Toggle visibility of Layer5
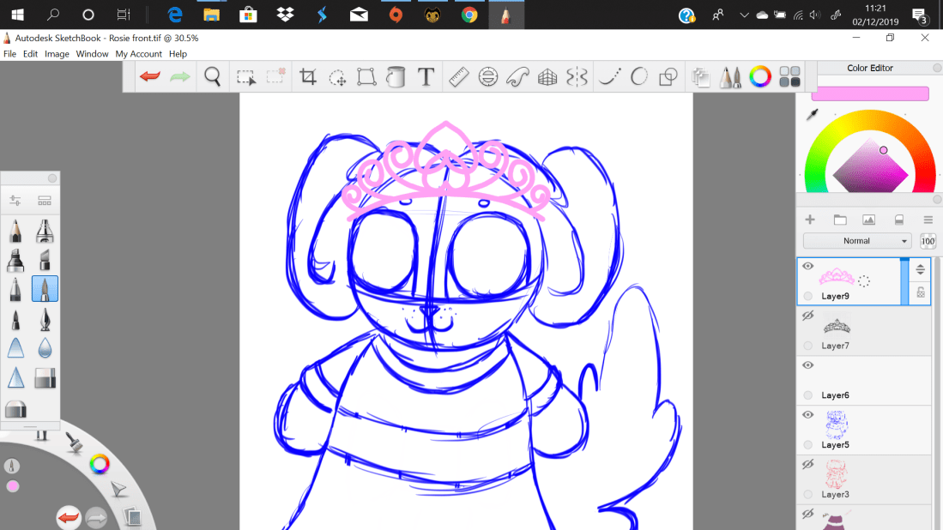 tap(807, 415)
